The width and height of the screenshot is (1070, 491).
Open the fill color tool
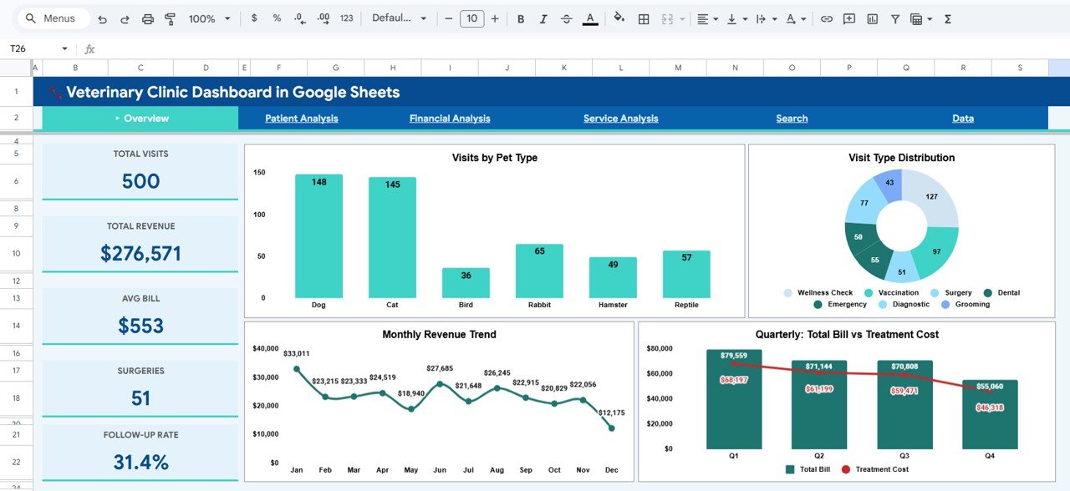pos(619,18)
